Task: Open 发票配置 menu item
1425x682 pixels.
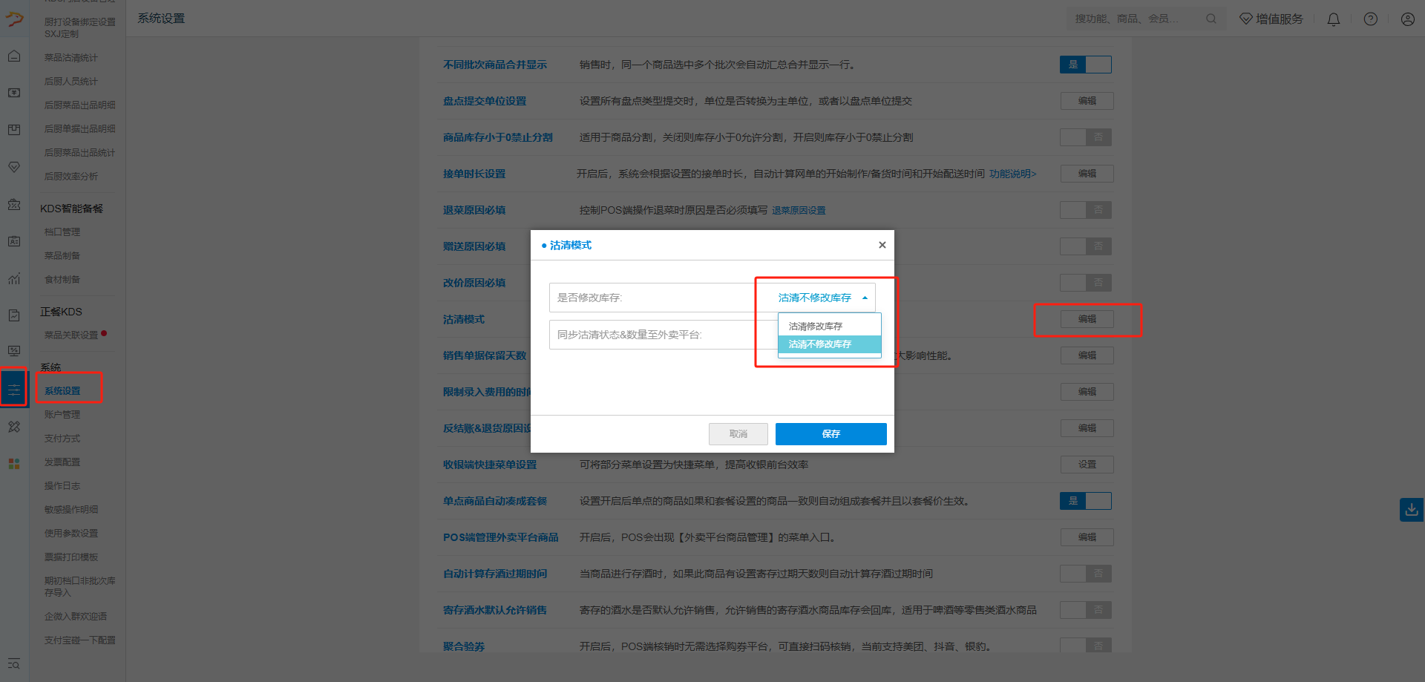Action: [x=62, y=462]
